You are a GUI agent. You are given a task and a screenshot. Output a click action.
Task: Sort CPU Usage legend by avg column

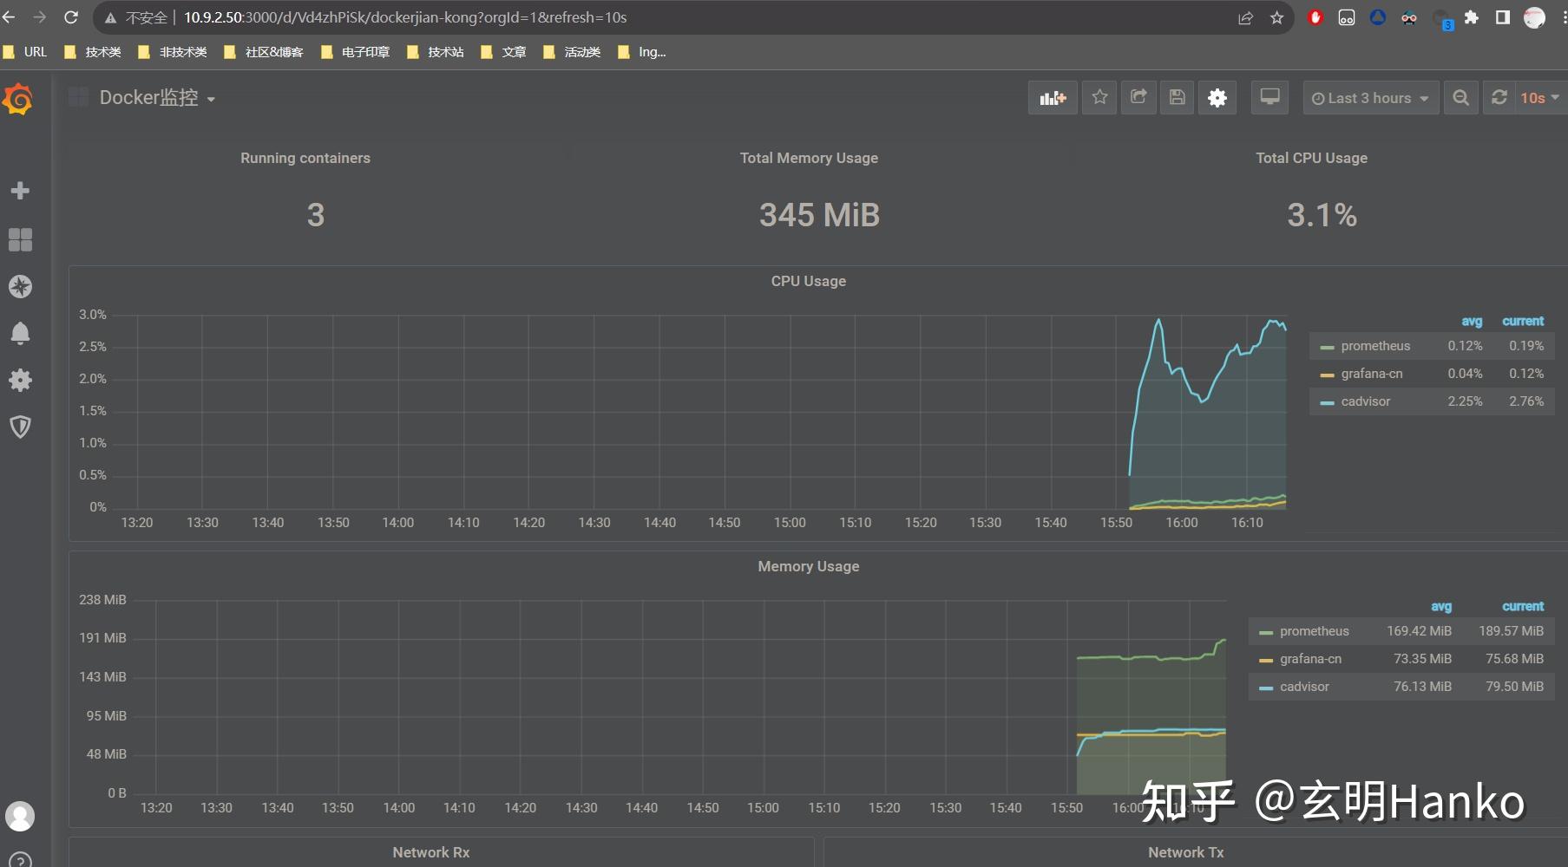coord(1472,321)
